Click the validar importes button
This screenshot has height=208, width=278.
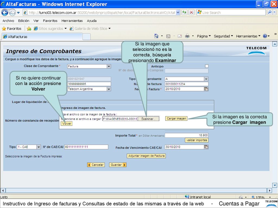coord(197,140)
